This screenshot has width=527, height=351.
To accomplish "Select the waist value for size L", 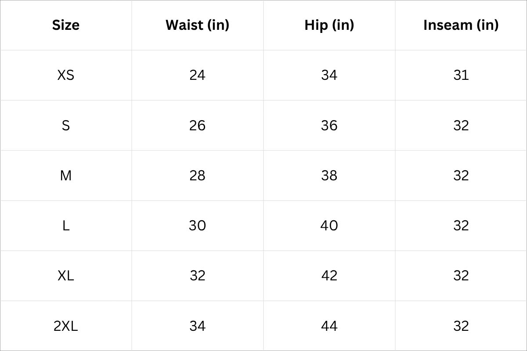I will pos(197,226).
